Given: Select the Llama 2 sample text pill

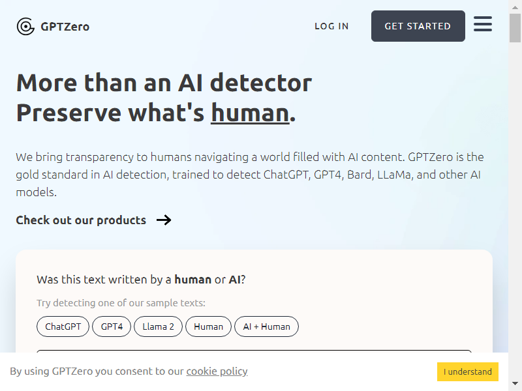Looking at the screenshot, I should click(158, 326).
